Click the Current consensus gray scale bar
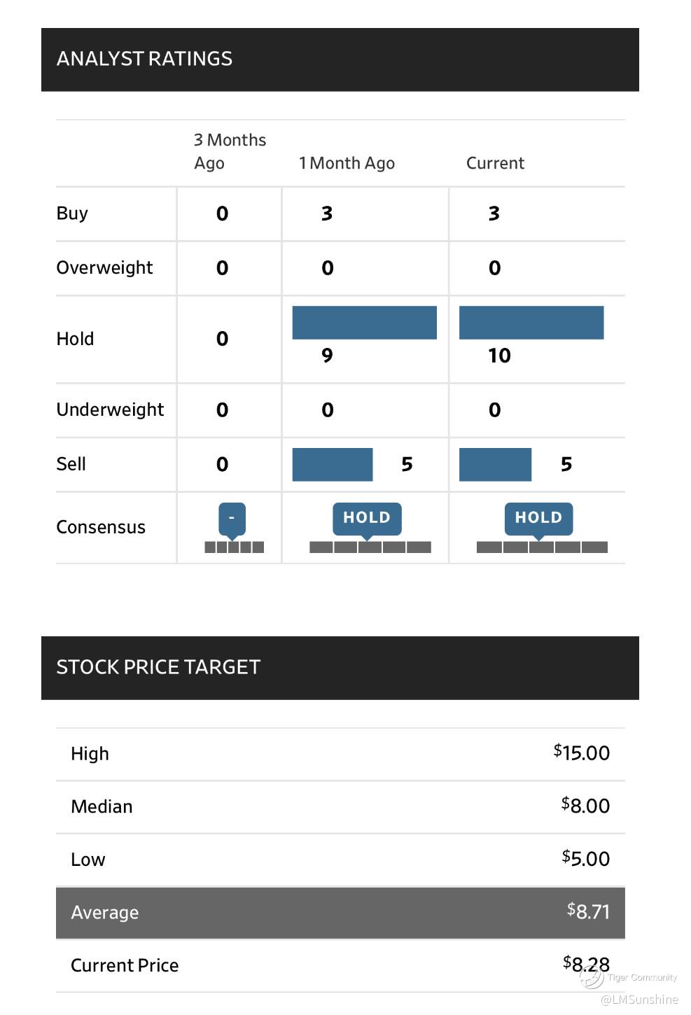691x1015 pixels. [x=542, y=547]
